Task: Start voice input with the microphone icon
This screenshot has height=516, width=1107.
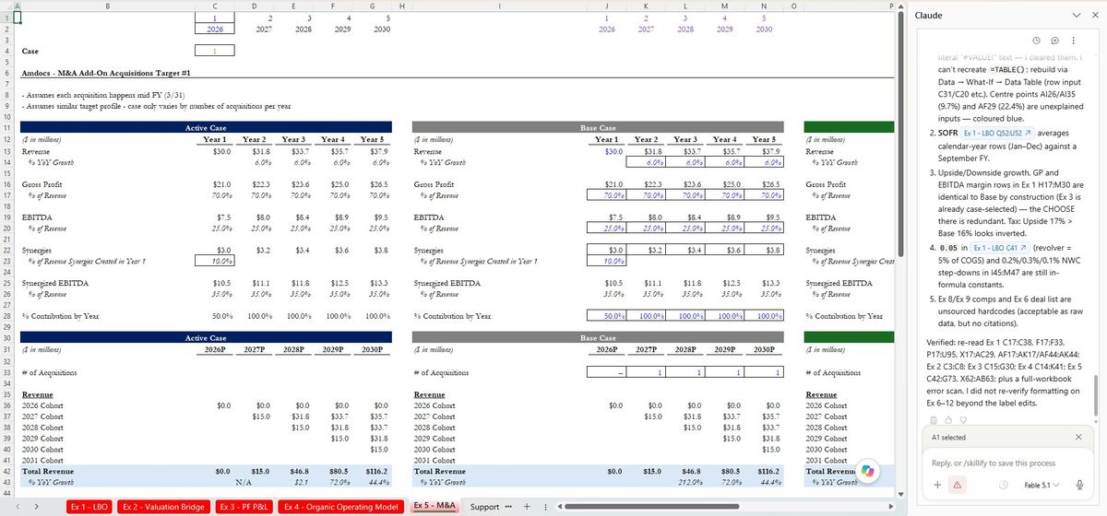Action: [x=1078, y=485]
